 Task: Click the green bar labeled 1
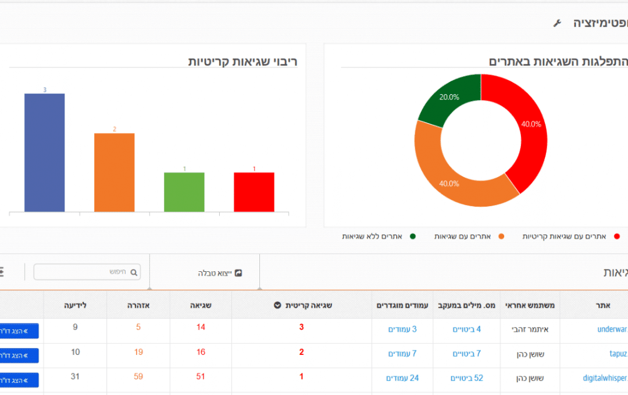[x=184, y=192]
